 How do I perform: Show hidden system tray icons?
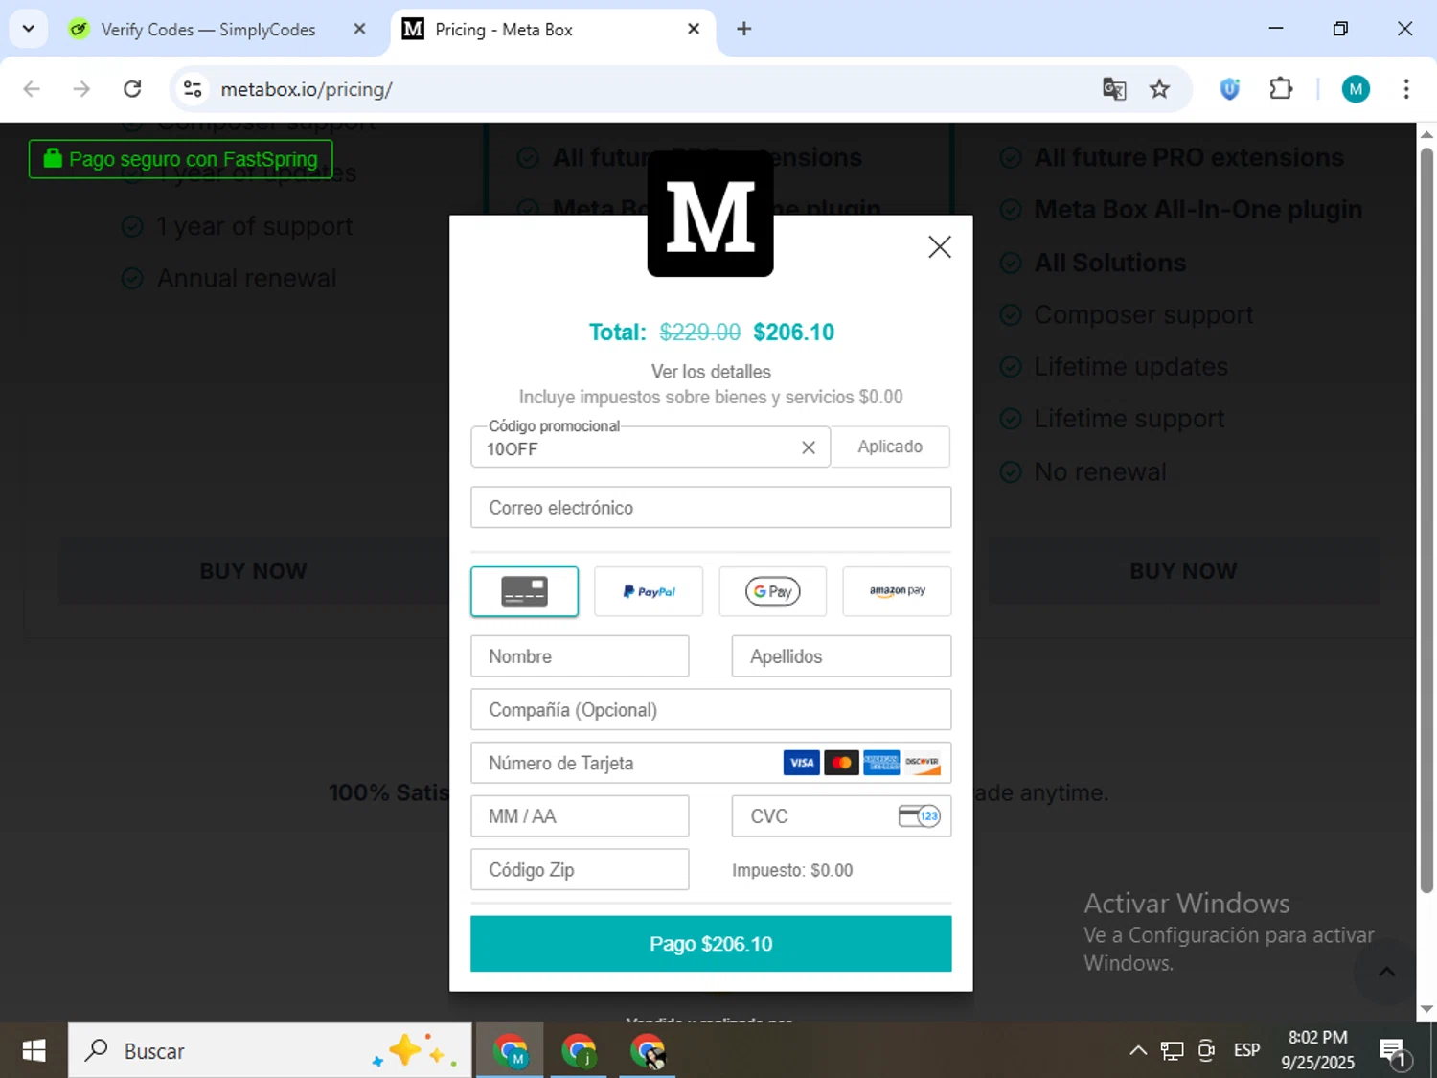1138,1050
